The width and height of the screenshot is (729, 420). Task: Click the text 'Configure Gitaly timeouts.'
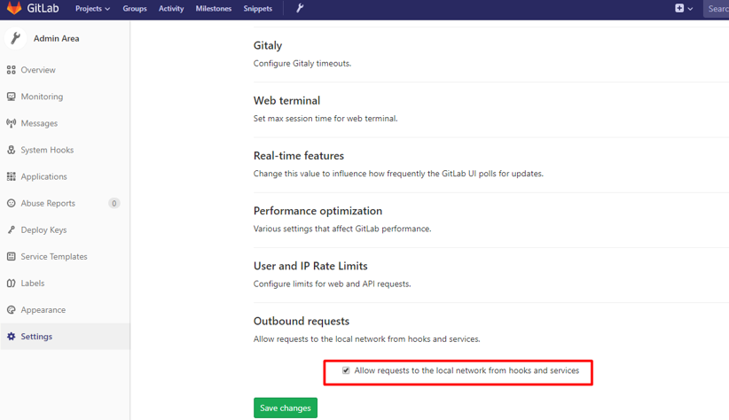coord(302,63)
